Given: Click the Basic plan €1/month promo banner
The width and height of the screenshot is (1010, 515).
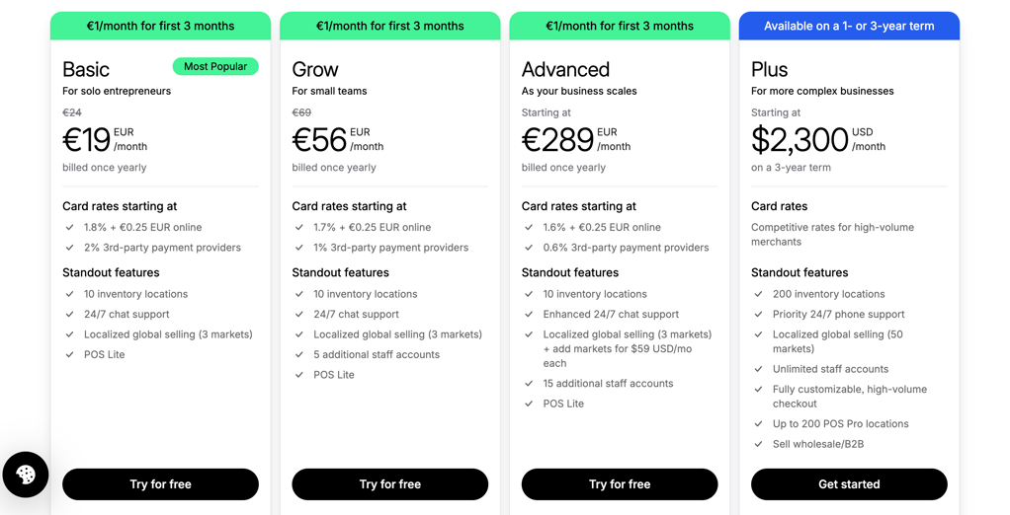Looking at the screenshot, I should pos(160,26).
